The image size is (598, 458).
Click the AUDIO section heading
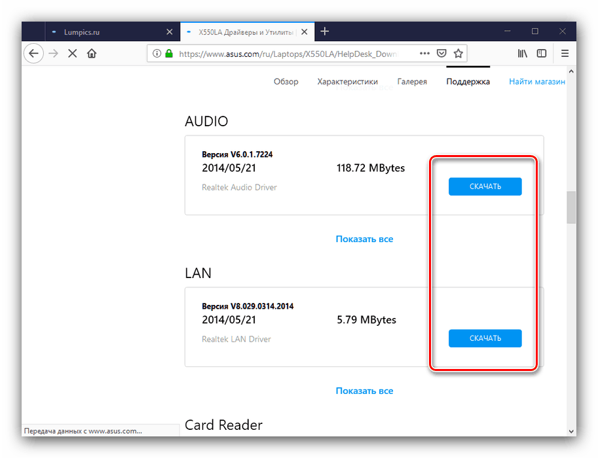pyautogui.click(x=206, y=121)
